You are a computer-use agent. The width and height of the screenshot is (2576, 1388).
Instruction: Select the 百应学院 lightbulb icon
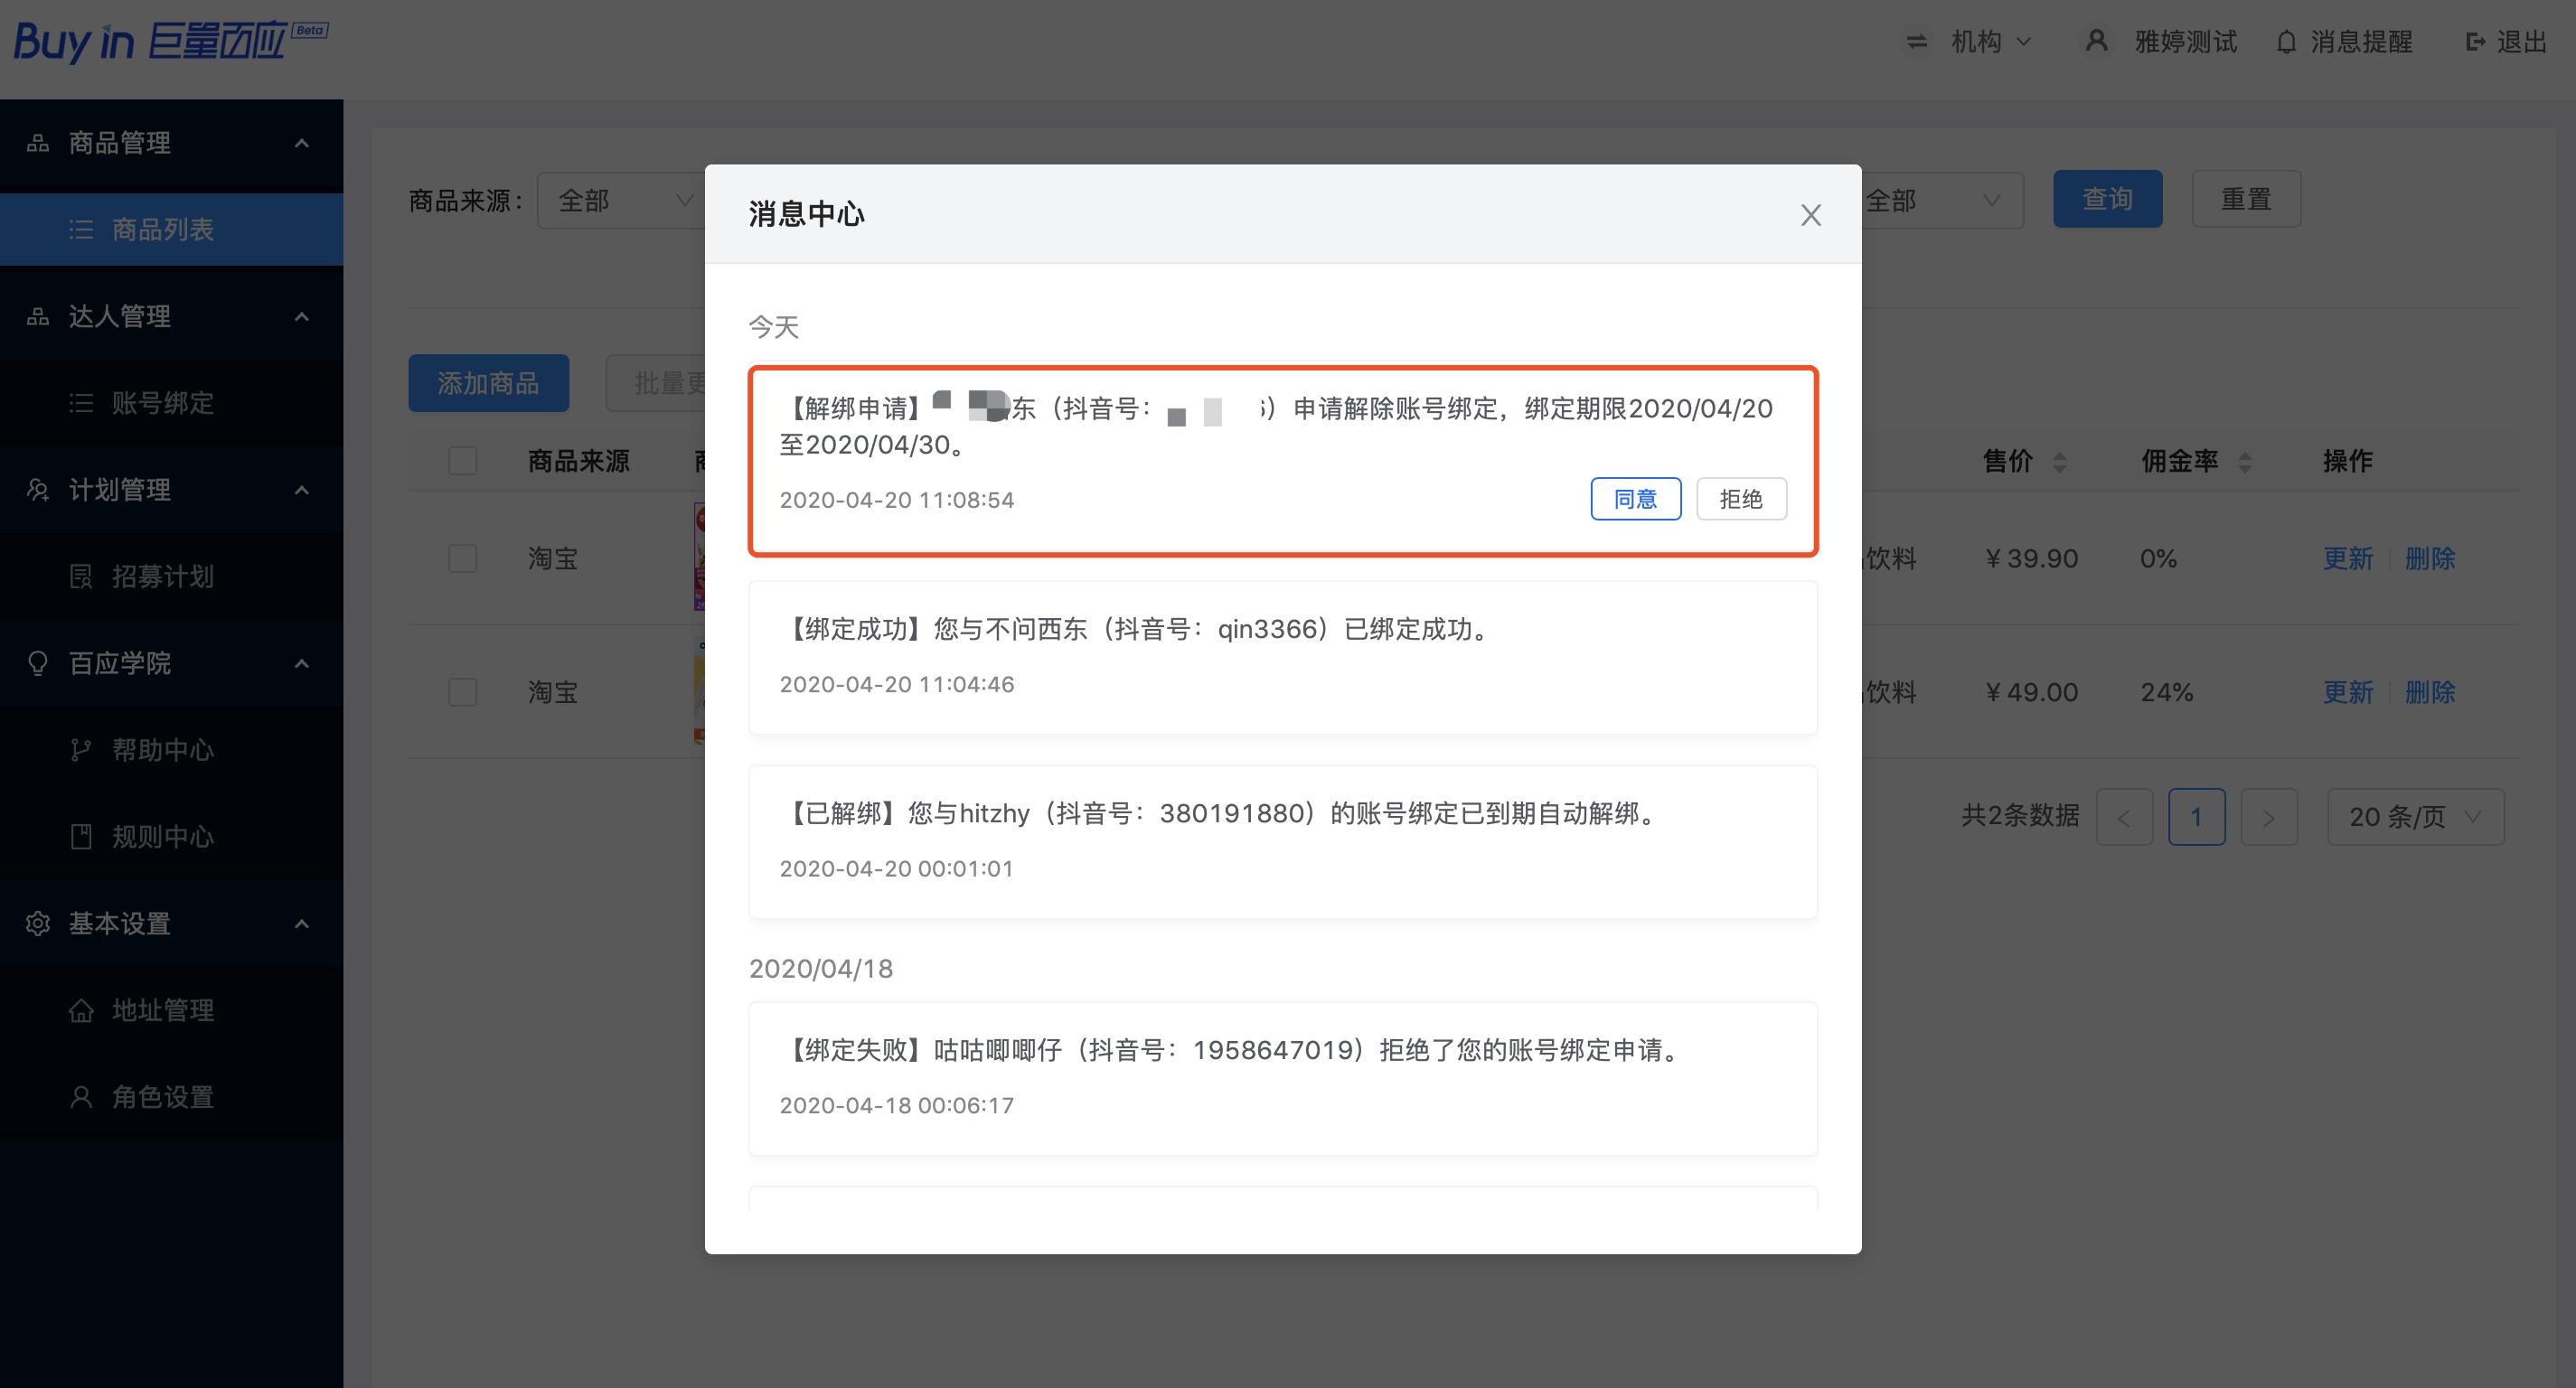(38, 663)
